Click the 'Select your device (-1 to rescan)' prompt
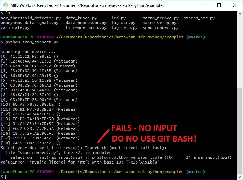Image resolution: width=243 pixels, height=180 pixels. coord(42,148)
